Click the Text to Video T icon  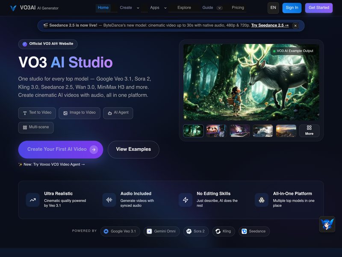pos(25,113)
